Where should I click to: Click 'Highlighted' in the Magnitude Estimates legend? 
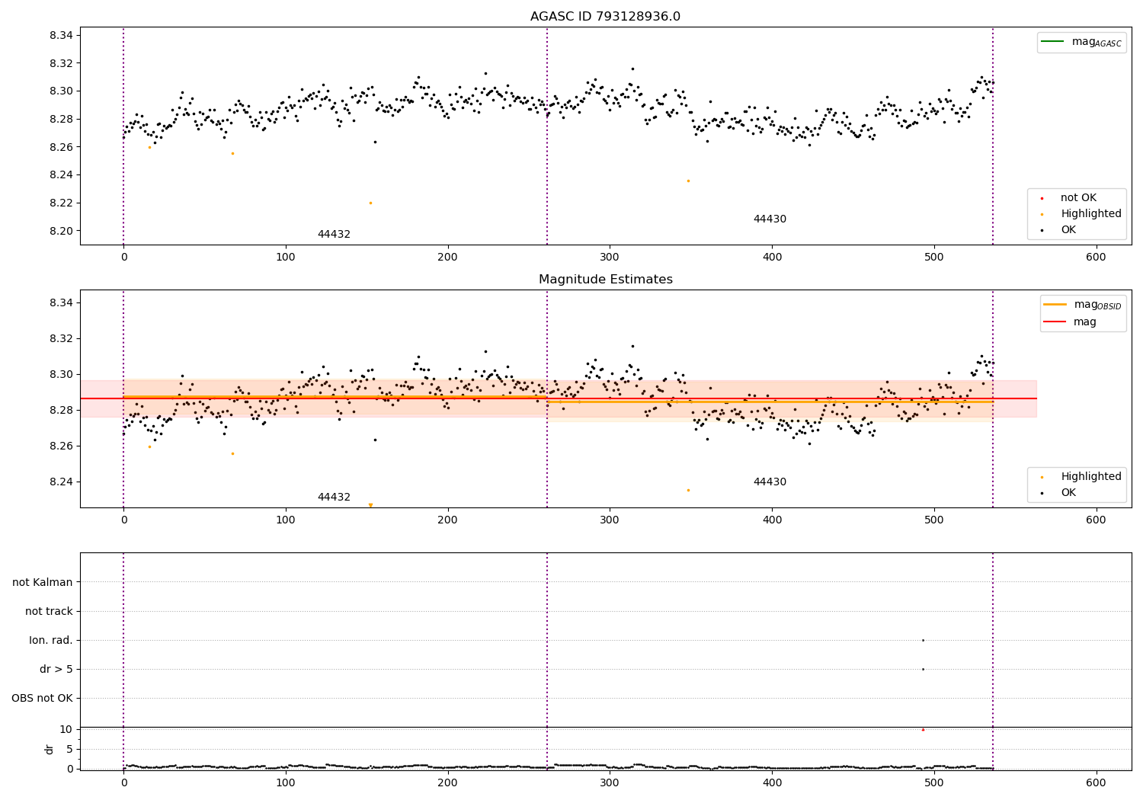click(x=1091, y=477)
